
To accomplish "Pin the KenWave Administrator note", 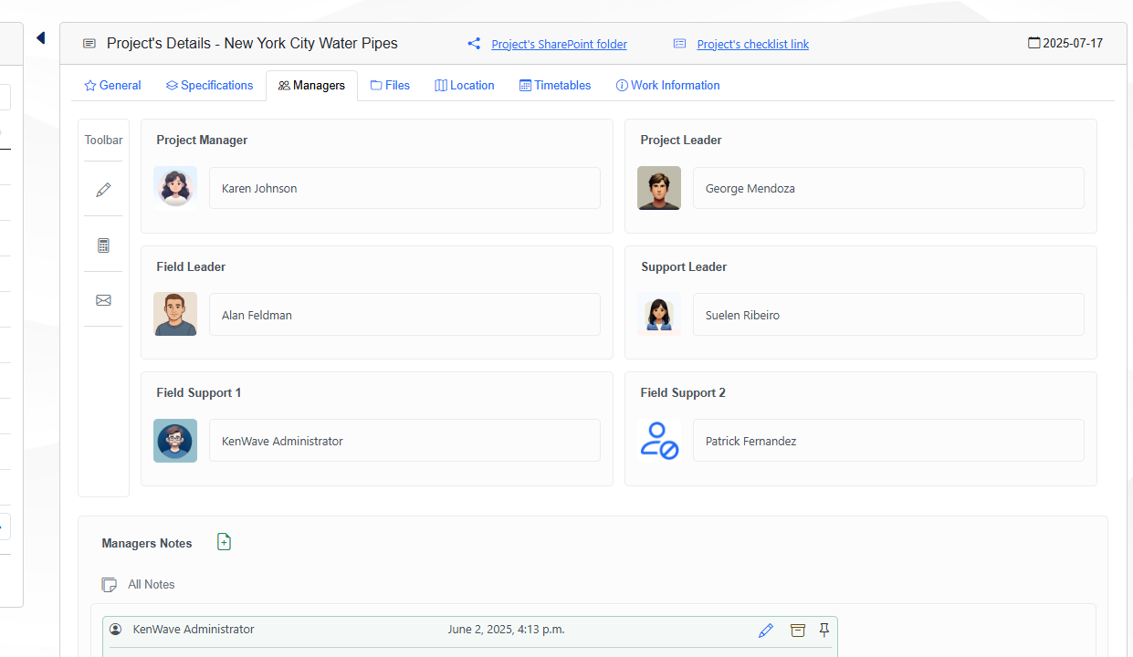I will tap(824, 631).
